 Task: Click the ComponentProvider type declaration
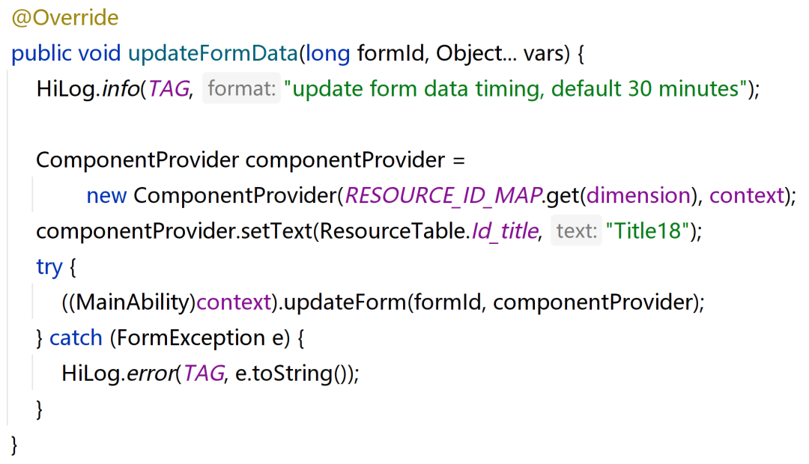[x=136, y=161]
